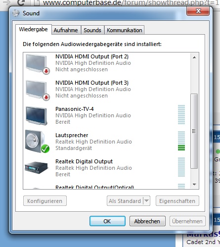Switch to the Kommunikation tab
The image size is (220, 247).
pyautogui.click(x=125, y=30)
